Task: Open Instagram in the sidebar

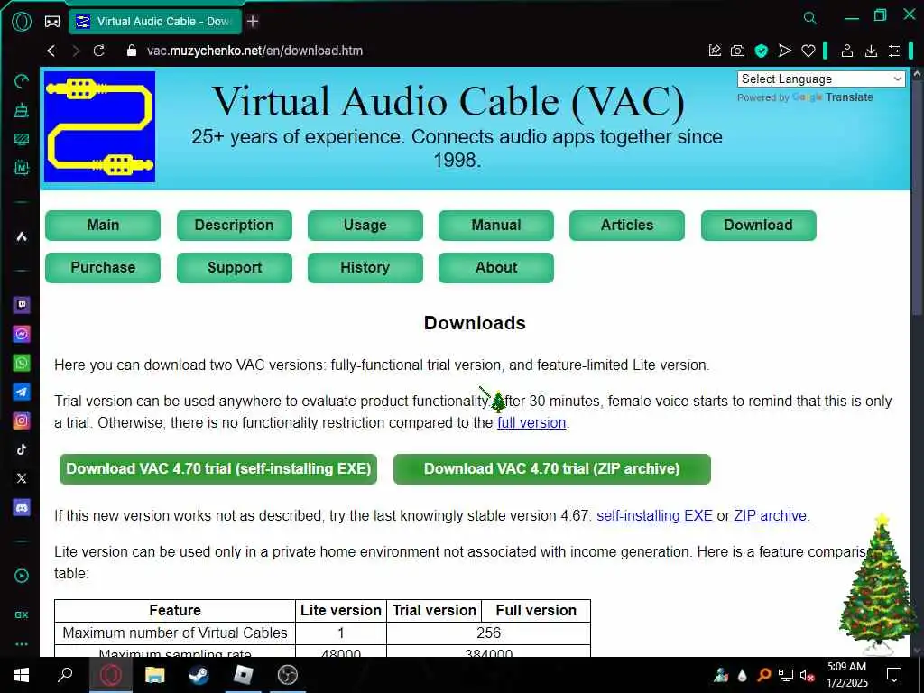Action: coord(22,420)
